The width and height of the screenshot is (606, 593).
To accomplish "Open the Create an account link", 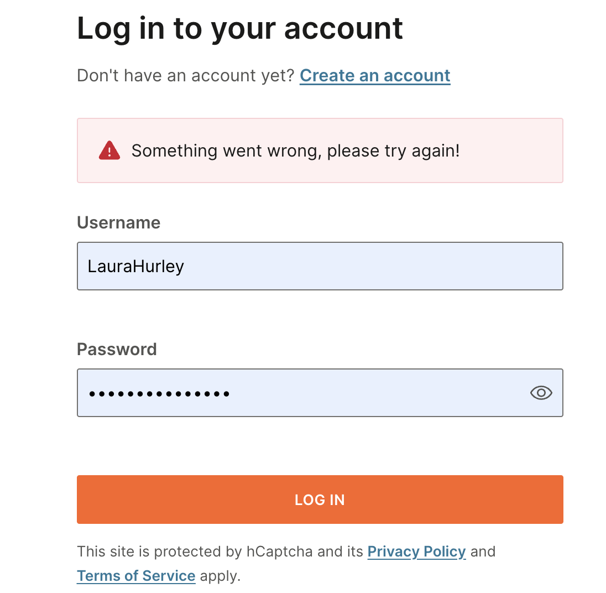I will 375,76.
